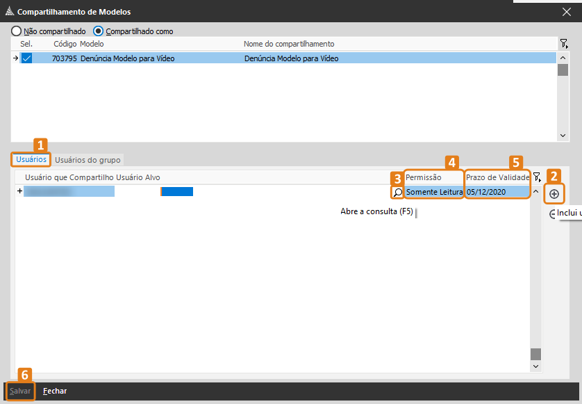Open filter icon of the users grid
582x404 pixels.
coord(536,177)
